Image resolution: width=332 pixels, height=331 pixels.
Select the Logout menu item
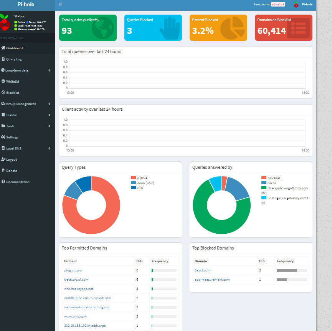(28, 160)
